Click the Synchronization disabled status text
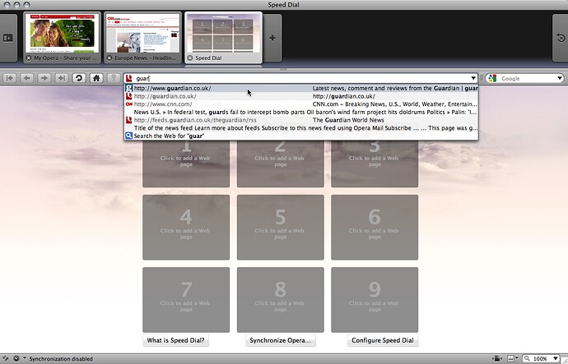Viewport: 568px width, 364px height. (61, 358)
